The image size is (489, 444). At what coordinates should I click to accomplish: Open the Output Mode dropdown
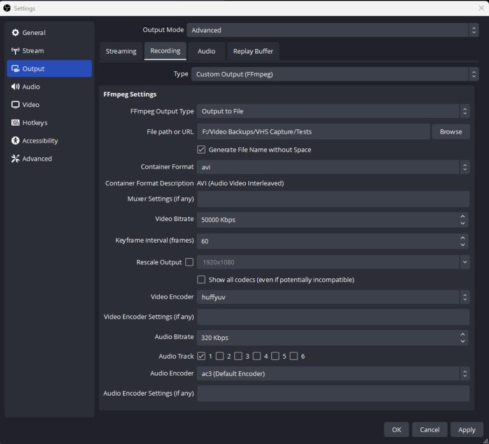pyautogui.click(x=332, y=30)
